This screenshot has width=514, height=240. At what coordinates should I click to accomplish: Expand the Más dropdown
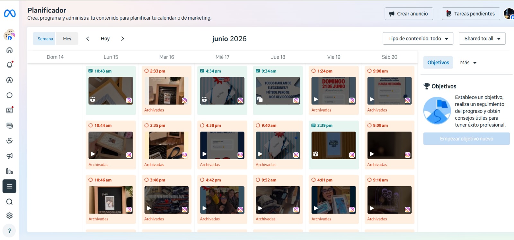coord(468,63)
